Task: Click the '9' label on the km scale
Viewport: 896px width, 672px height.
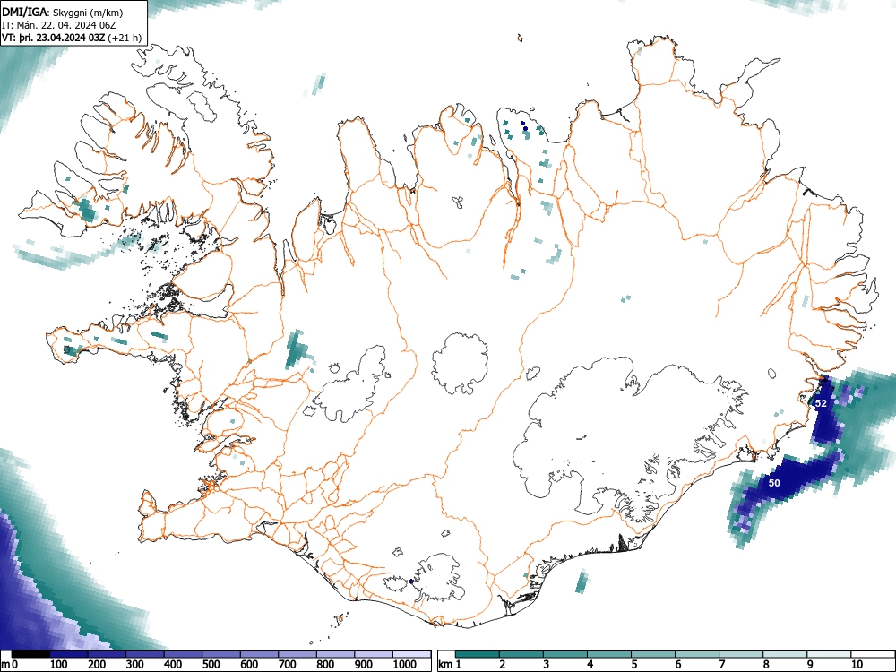Action: [x=810, y=665]
